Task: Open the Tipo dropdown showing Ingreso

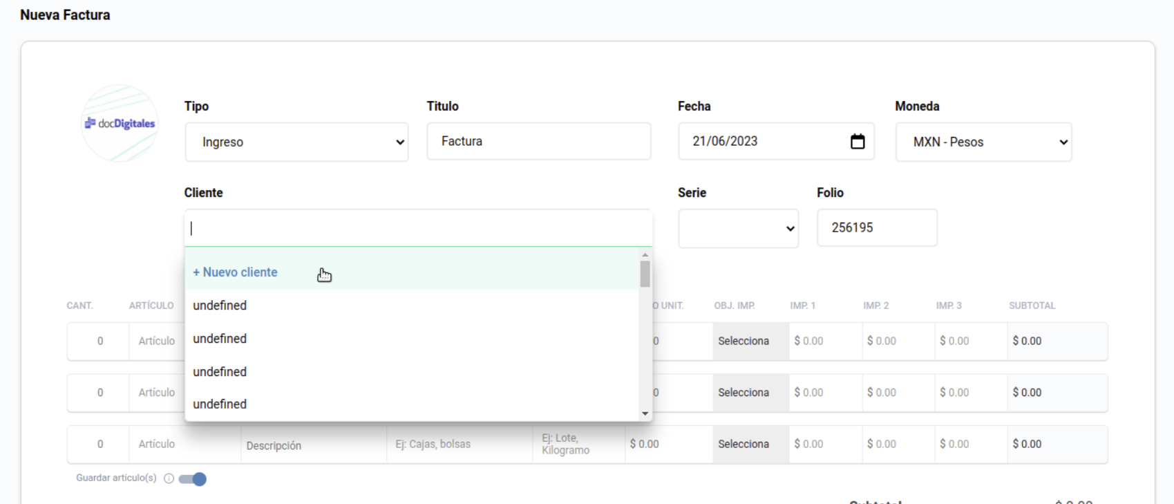Action: (x=296, y=142)
